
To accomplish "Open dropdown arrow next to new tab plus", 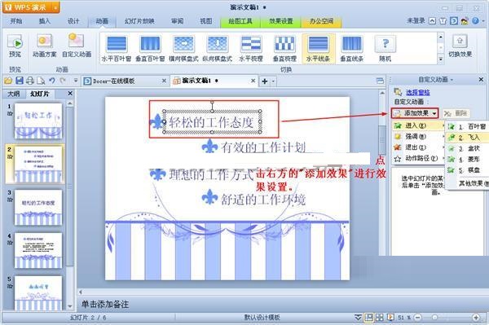I will 273,81.
